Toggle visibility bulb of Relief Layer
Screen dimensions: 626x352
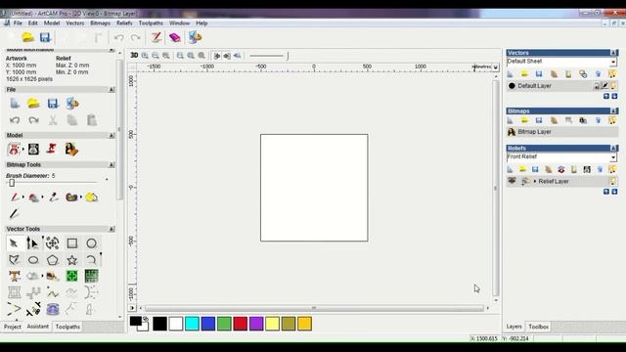(613, 181)
